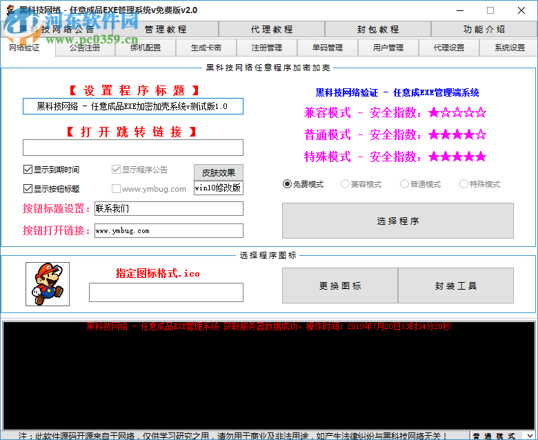538x440 pixels.
Task: Open the 功能介绍 top tab
Action: (484, 29)
